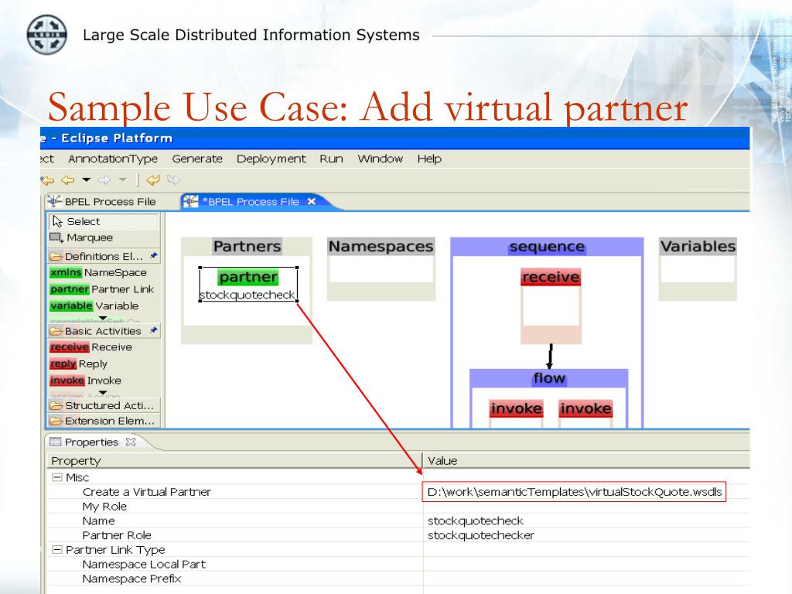Screen dimensions: 792x594
Task: Toggle pin on Definitions Elements drawer
Action: click(x=153, y=256)
